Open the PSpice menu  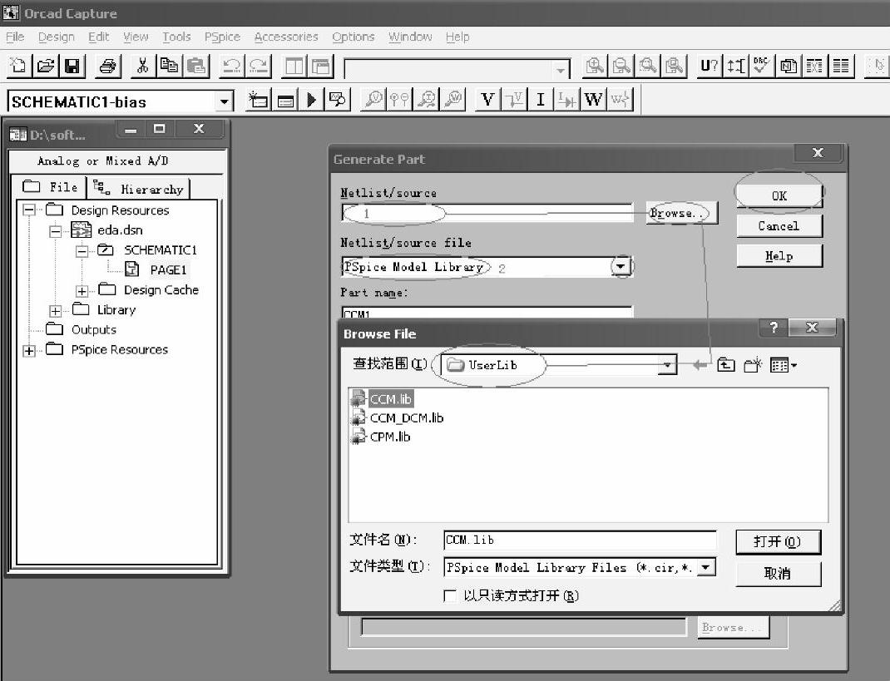222,37
